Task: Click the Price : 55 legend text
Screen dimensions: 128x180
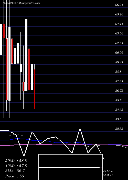Action: (x=15, y=176)
